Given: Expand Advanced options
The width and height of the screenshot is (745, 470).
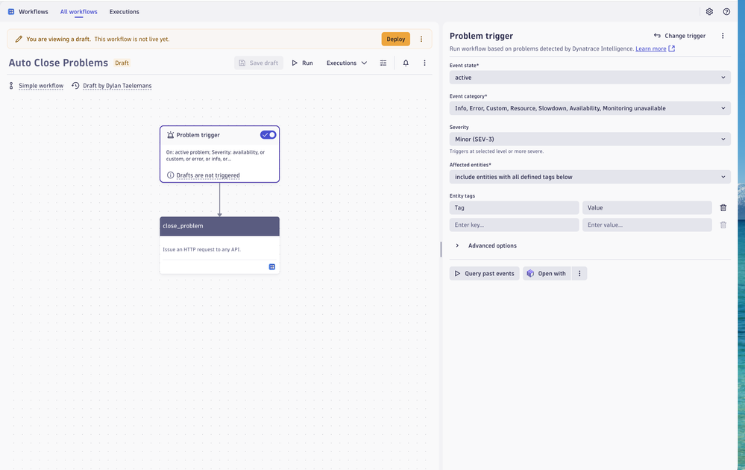Looking at the screenshot, I should point(486,245).
